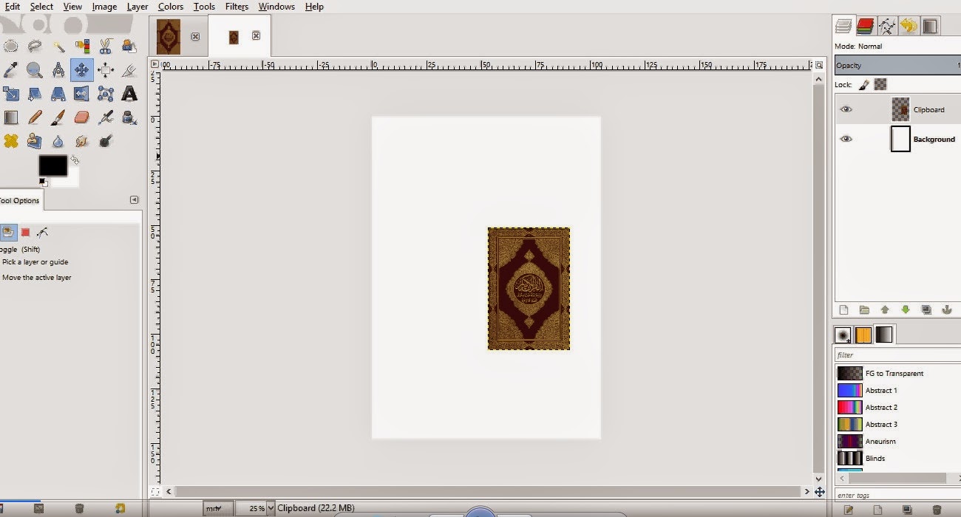Select the Measure compass tool
This screenshot has height=517, width=961.
tap(58, 70)
